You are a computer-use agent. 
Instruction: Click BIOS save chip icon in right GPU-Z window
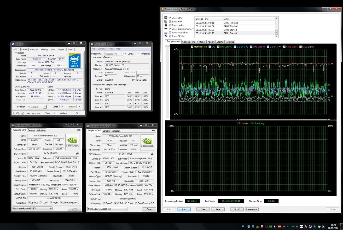pyautogui.click(x=153, y=154)
